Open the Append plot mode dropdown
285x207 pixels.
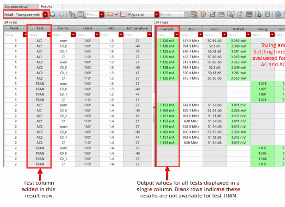[x=157, y=14]
